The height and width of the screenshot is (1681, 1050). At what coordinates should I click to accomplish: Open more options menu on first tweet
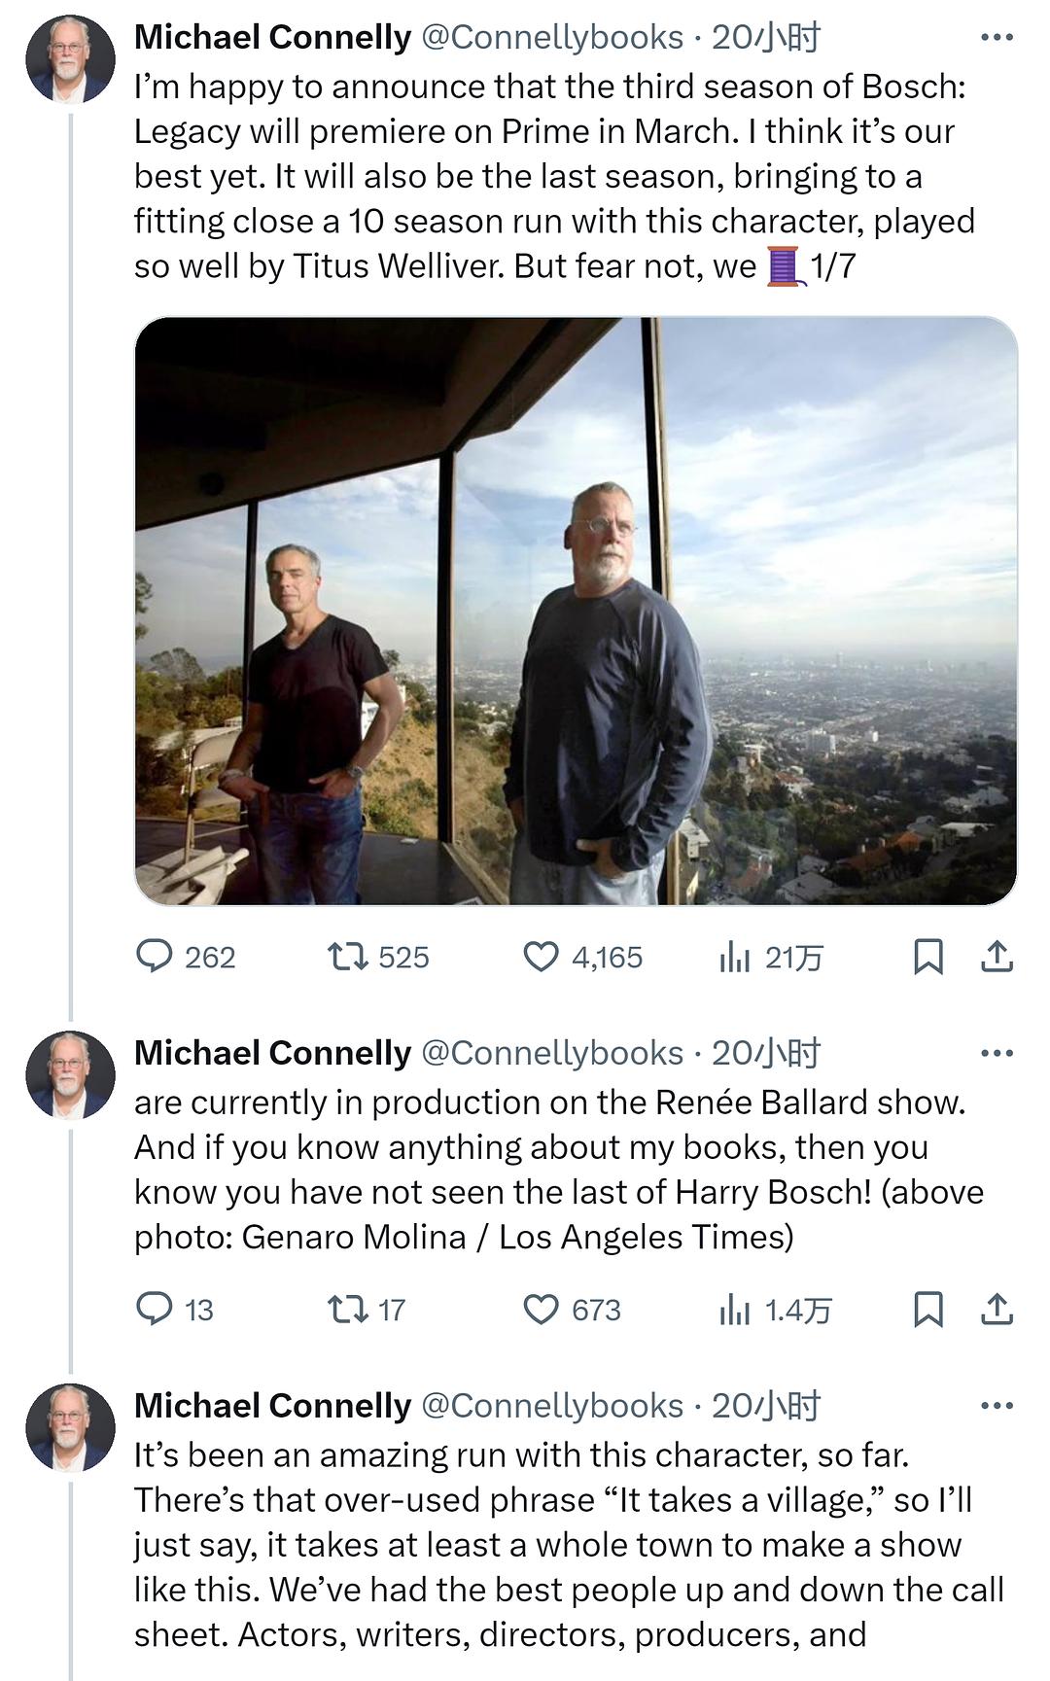pos(997,38)
